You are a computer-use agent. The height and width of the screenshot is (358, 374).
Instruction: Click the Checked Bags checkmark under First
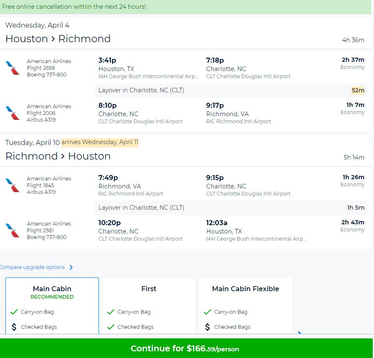pos(110,327)
